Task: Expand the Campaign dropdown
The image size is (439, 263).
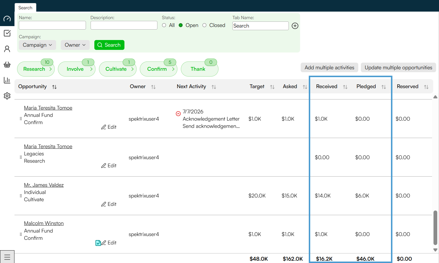Action: tap(38, 45)
